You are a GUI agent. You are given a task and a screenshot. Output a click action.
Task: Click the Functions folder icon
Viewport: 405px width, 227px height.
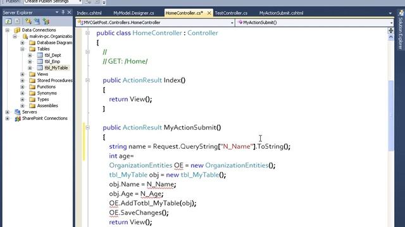(32, 87)
